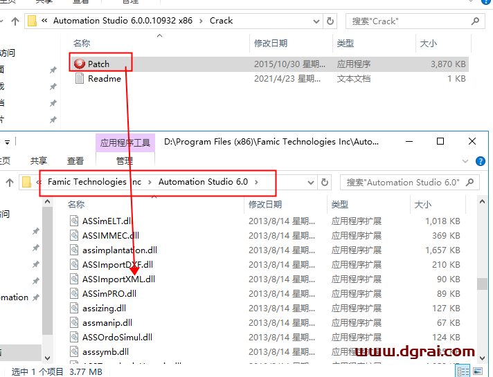Viewport: 493px width, 377px height.
Task: Click the ASSimELT.dll file icon
Action: [x=74, y=221]
